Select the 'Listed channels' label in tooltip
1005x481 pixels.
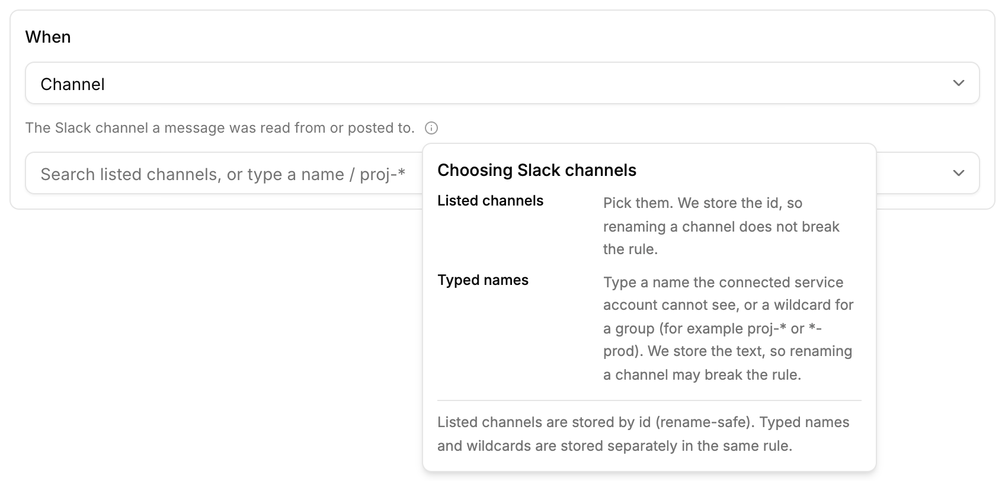[490, 201]
